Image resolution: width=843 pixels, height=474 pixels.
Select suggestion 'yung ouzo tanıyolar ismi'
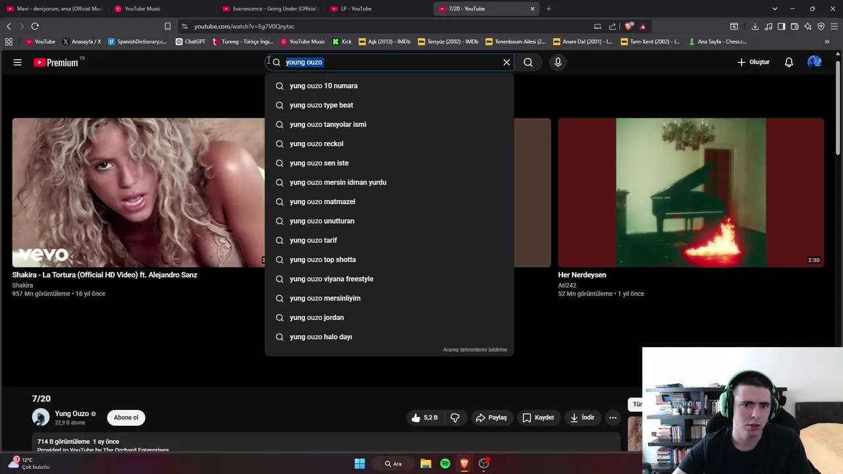pos(389,124)
